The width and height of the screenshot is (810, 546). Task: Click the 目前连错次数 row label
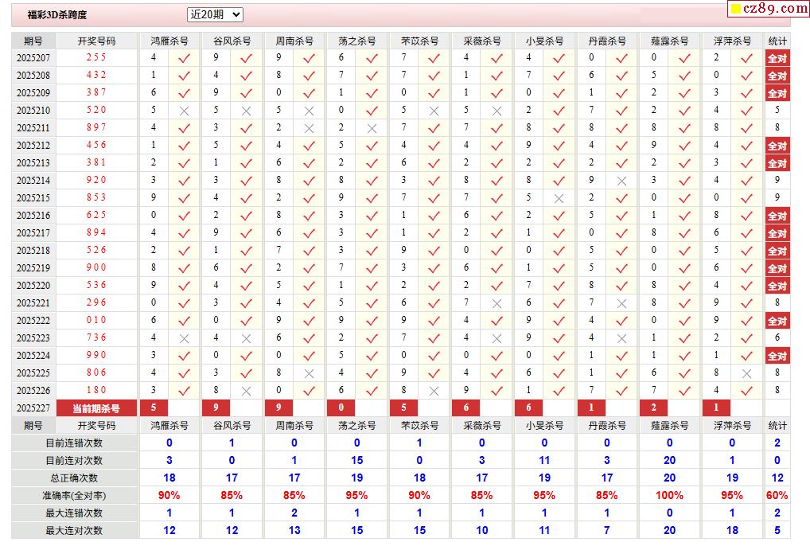74,443
